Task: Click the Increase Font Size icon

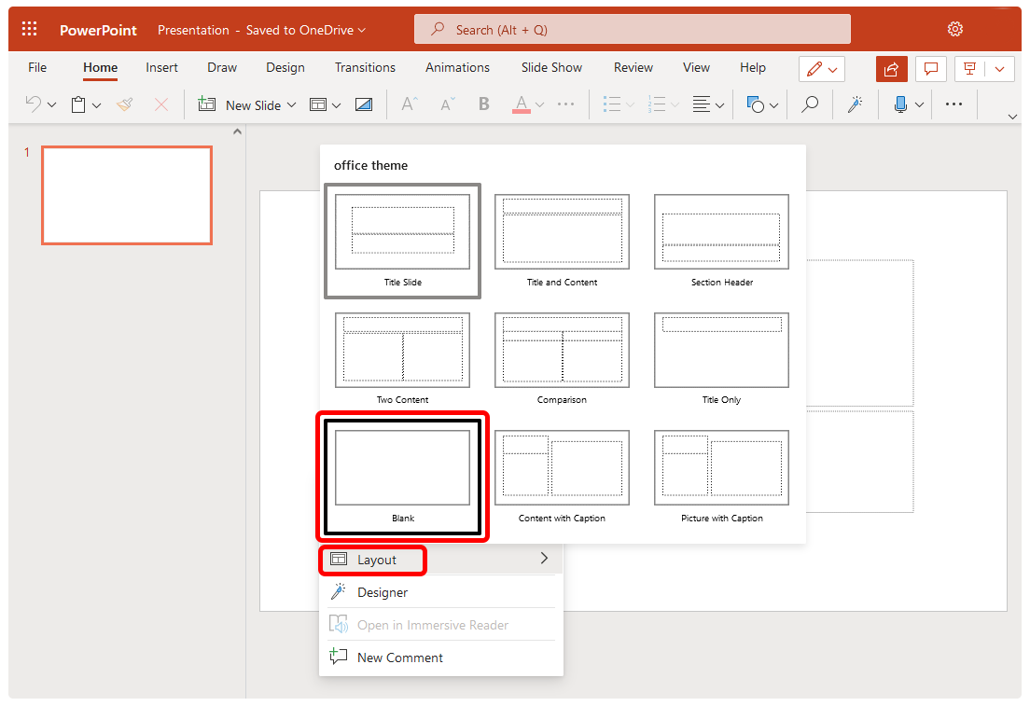Action: coord(409,104)
